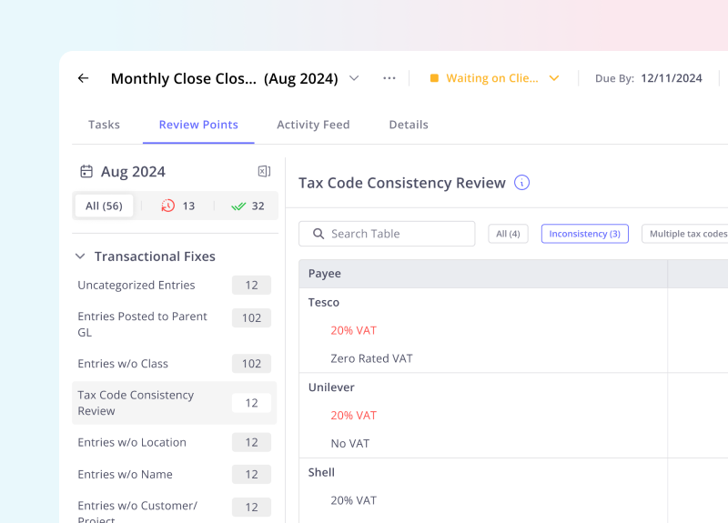Screen dimensions: 728x523
Task: Click Tesco's red 20% VAT entry
Action: [x=353, y=330]
